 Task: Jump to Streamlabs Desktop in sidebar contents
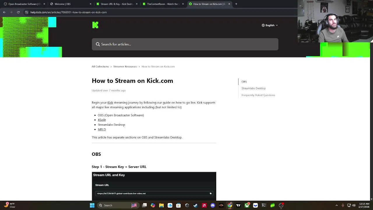tap(254, 88)
